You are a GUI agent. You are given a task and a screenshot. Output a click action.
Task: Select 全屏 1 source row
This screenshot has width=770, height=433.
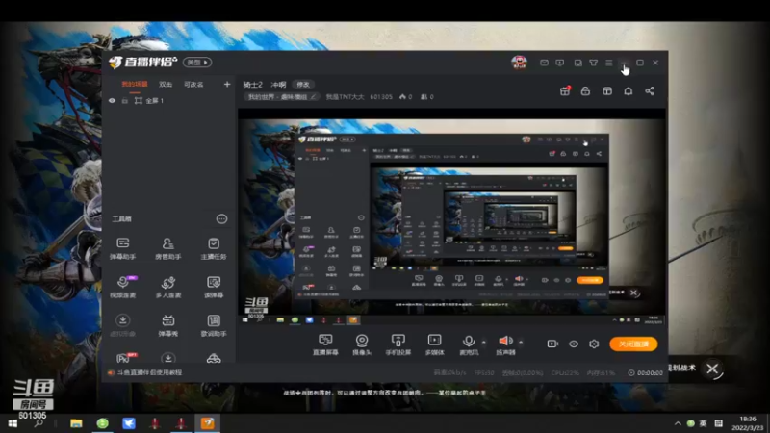[x=168, y=101]
